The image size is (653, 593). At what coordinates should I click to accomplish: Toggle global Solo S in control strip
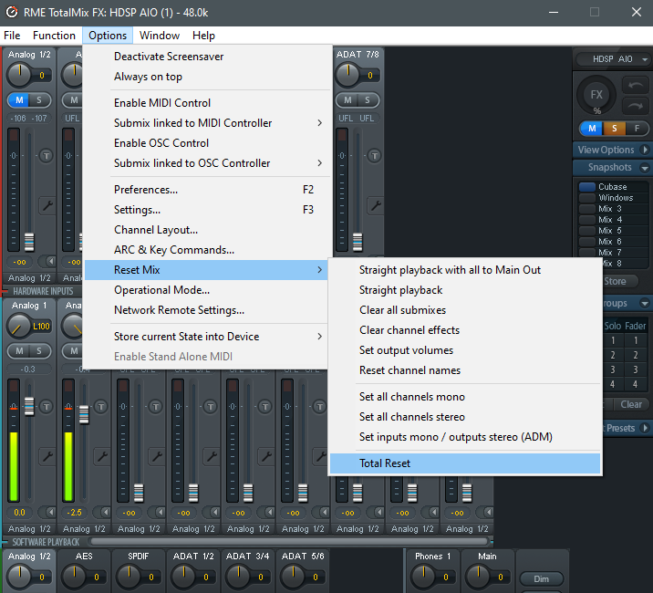tap(615, 129)
